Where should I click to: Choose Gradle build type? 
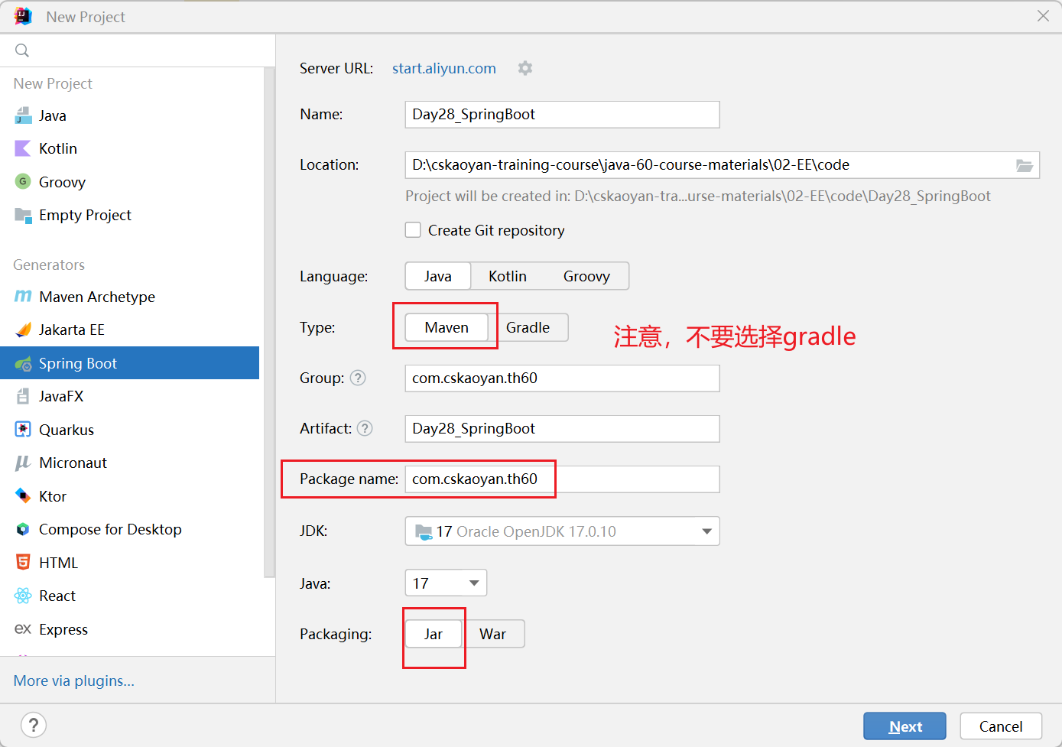[528, 327]
